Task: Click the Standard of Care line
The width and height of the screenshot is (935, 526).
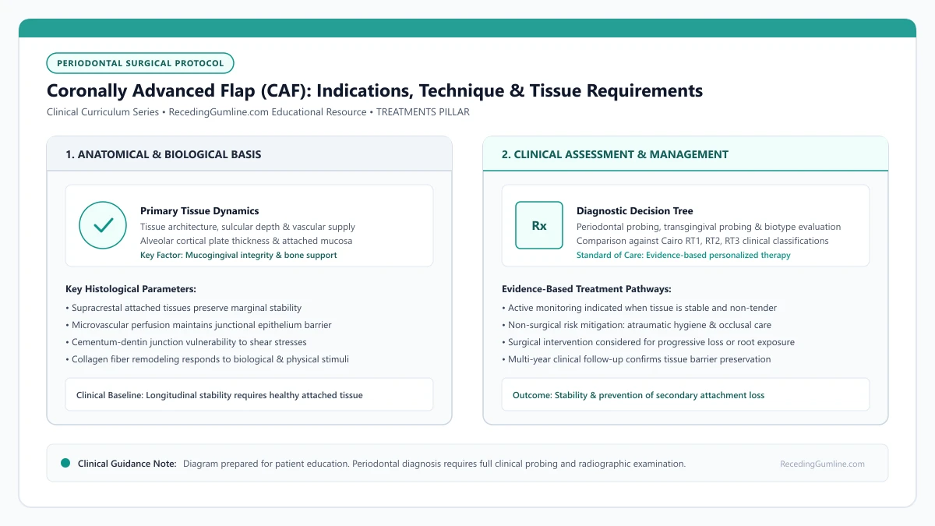Action: (683, 255)
